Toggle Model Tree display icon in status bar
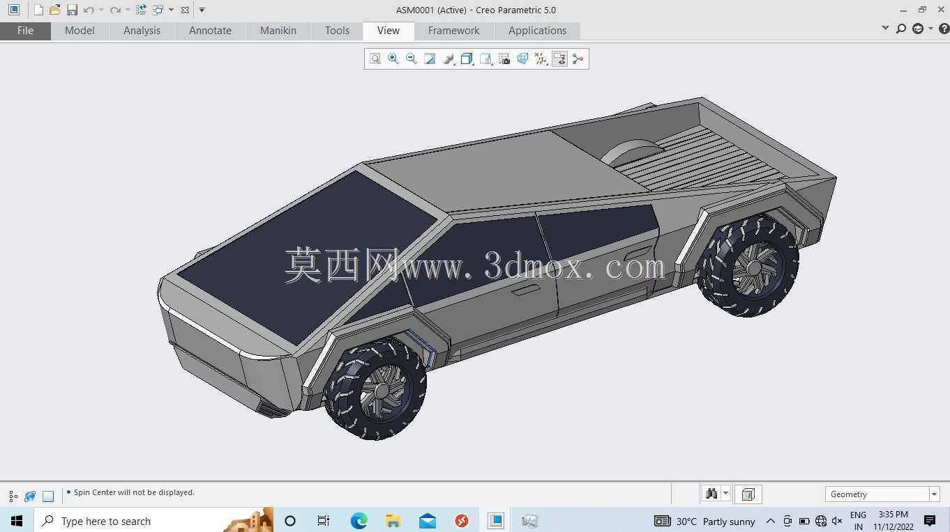Viewport: 950px width, 532px height. pyautogui.click(x=13, y=496)
